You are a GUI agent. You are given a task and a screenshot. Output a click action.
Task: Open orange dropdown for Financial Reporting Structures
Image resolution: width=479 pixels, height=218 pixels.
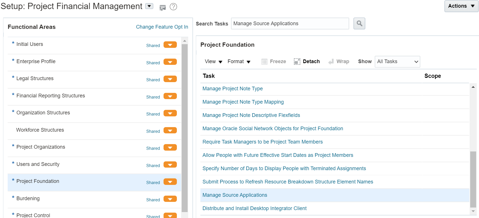coord(170,96)
